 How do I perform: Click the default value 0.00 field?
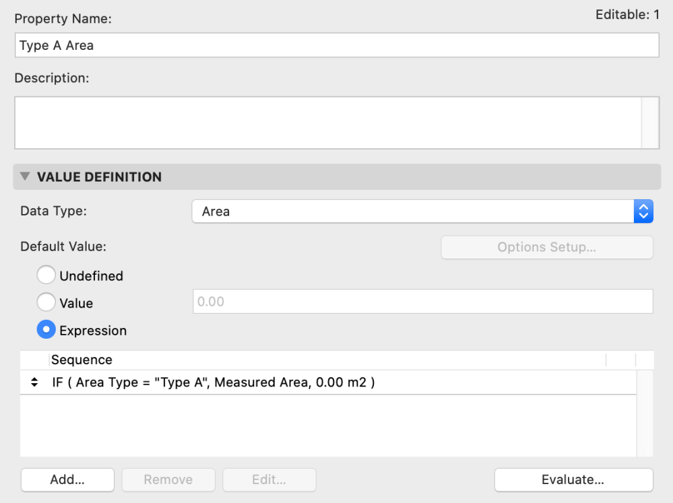pos(422,302)
